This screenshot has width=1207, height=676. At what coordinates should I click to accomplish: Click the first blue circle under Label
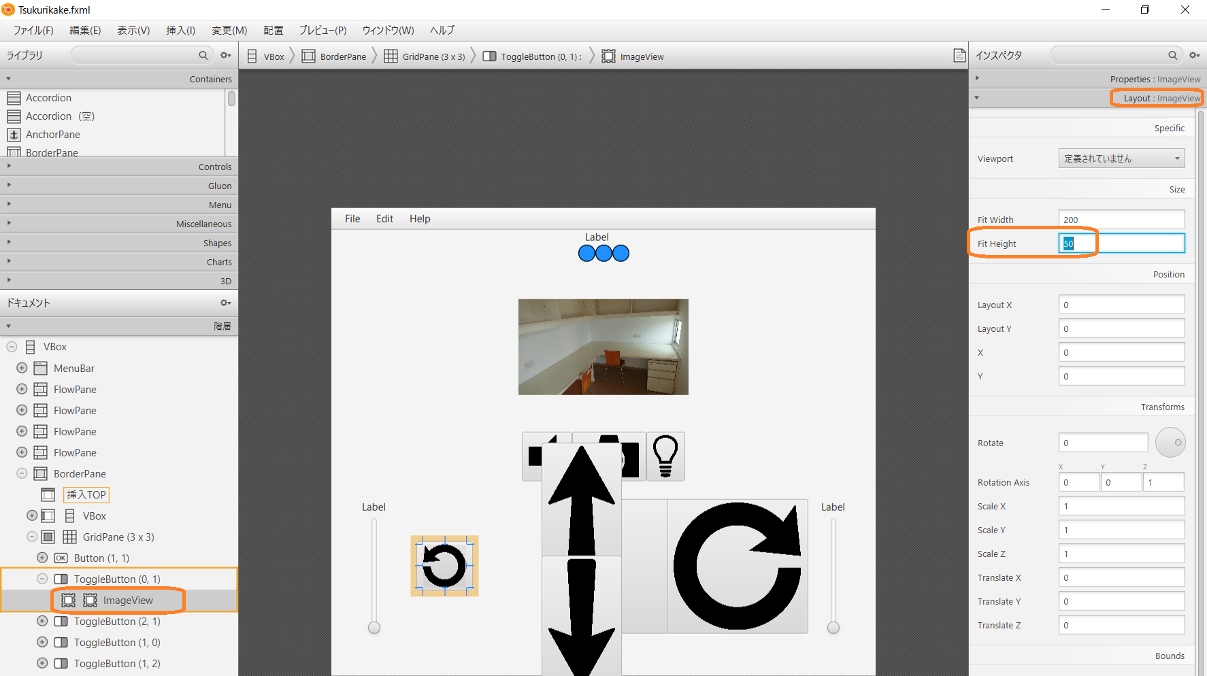pyautogui.click(x=586, y=254)
